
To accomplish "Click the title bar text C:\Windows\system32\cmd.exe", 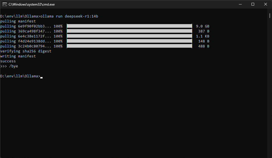I will click(x=31, y=4).
